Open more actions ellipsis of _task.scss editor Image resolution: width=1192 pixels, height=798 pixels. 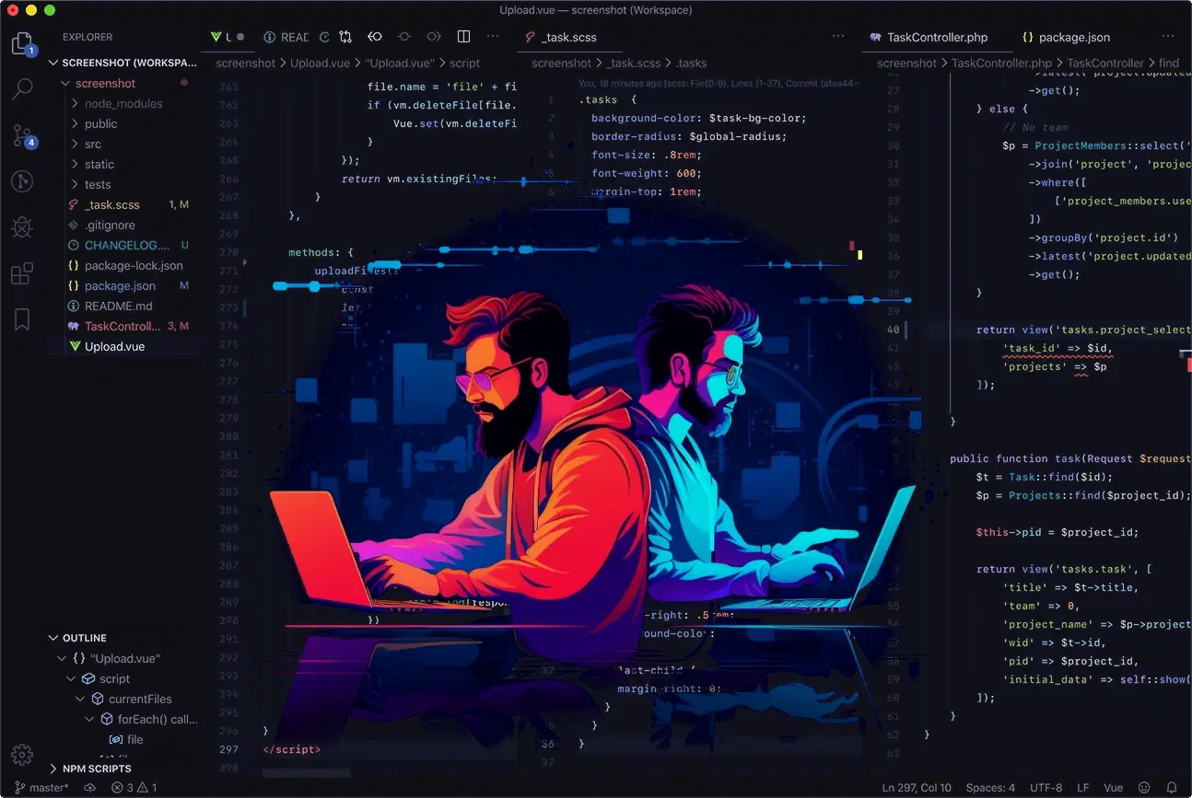838,37
